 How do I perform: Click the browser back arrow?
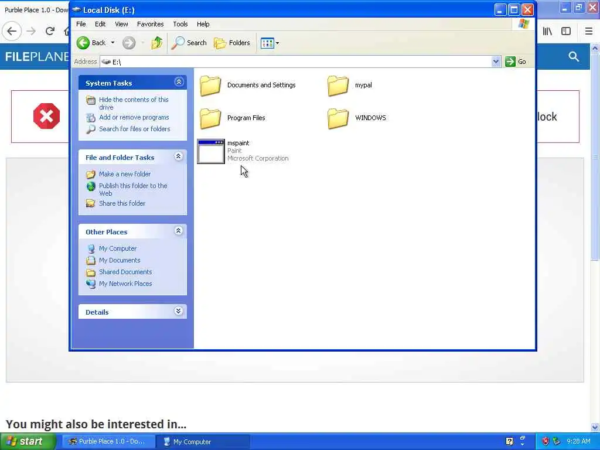12,31
